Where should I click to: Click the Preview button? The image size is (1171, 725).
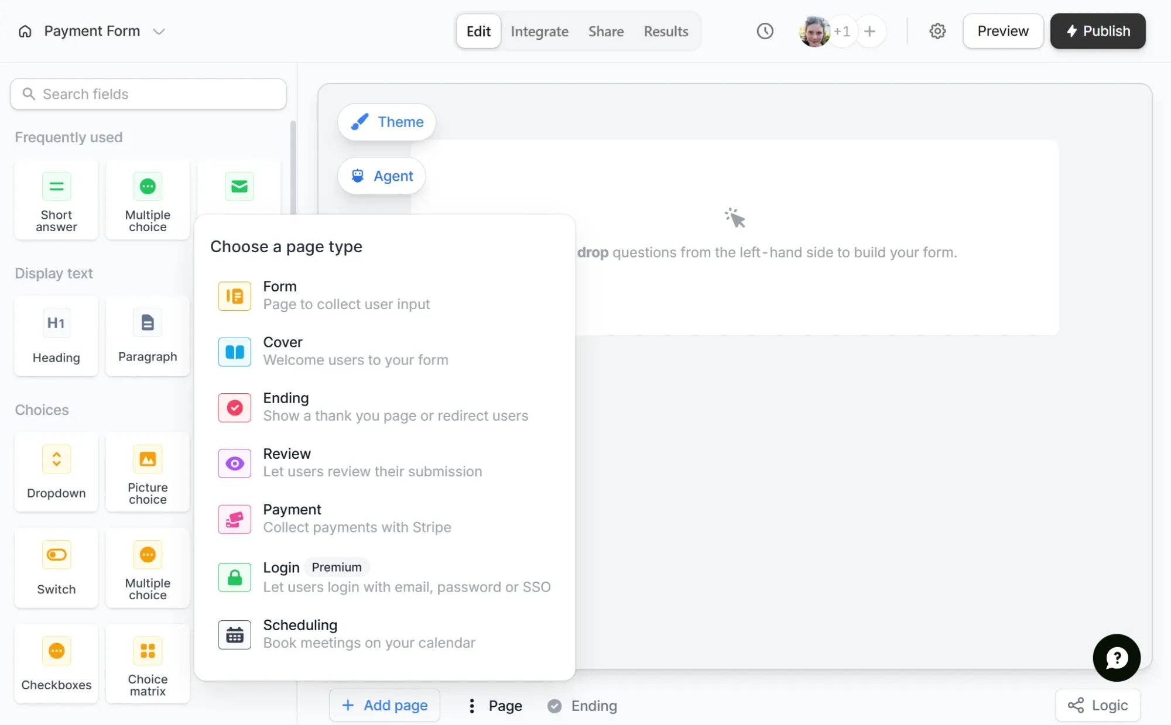[x=1003, y=31]
